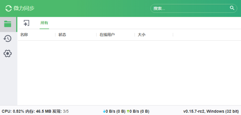This screenshot has width=241, height=115.
Task: Click the empty folder list area
Action: tap(128, 72)
